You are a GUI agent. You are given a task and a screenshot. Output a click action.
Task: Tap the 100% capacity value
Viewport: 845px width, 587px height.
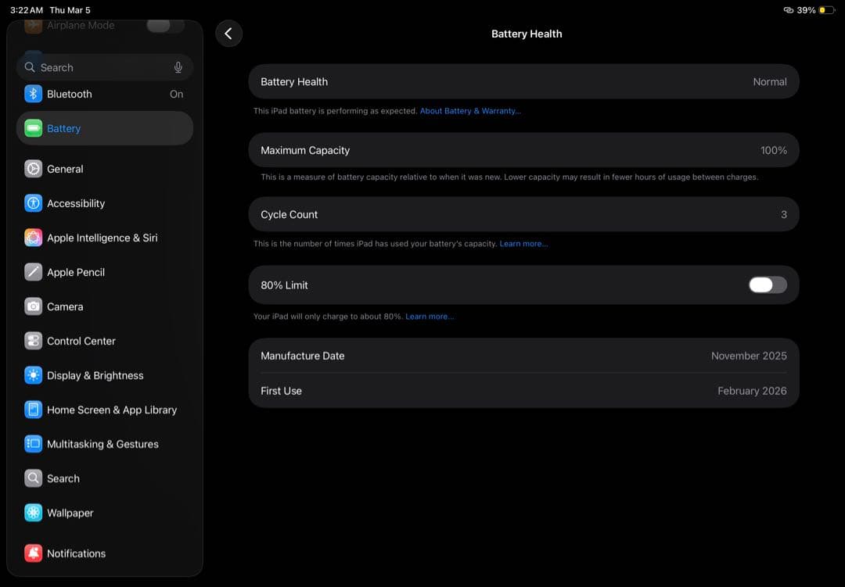point(773,150)
